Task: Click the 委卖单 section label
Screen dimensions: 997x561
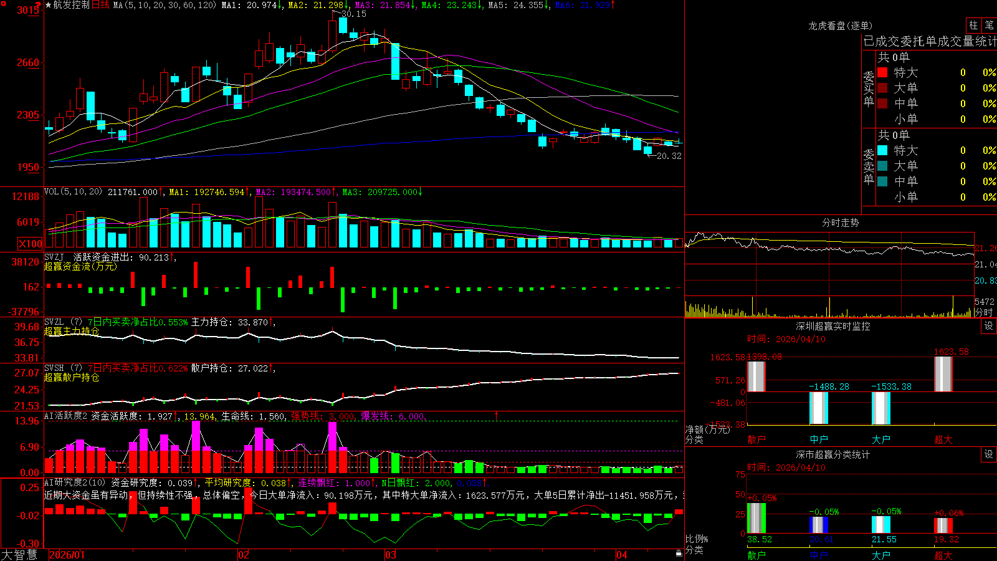Action: [x=869, y=166]
